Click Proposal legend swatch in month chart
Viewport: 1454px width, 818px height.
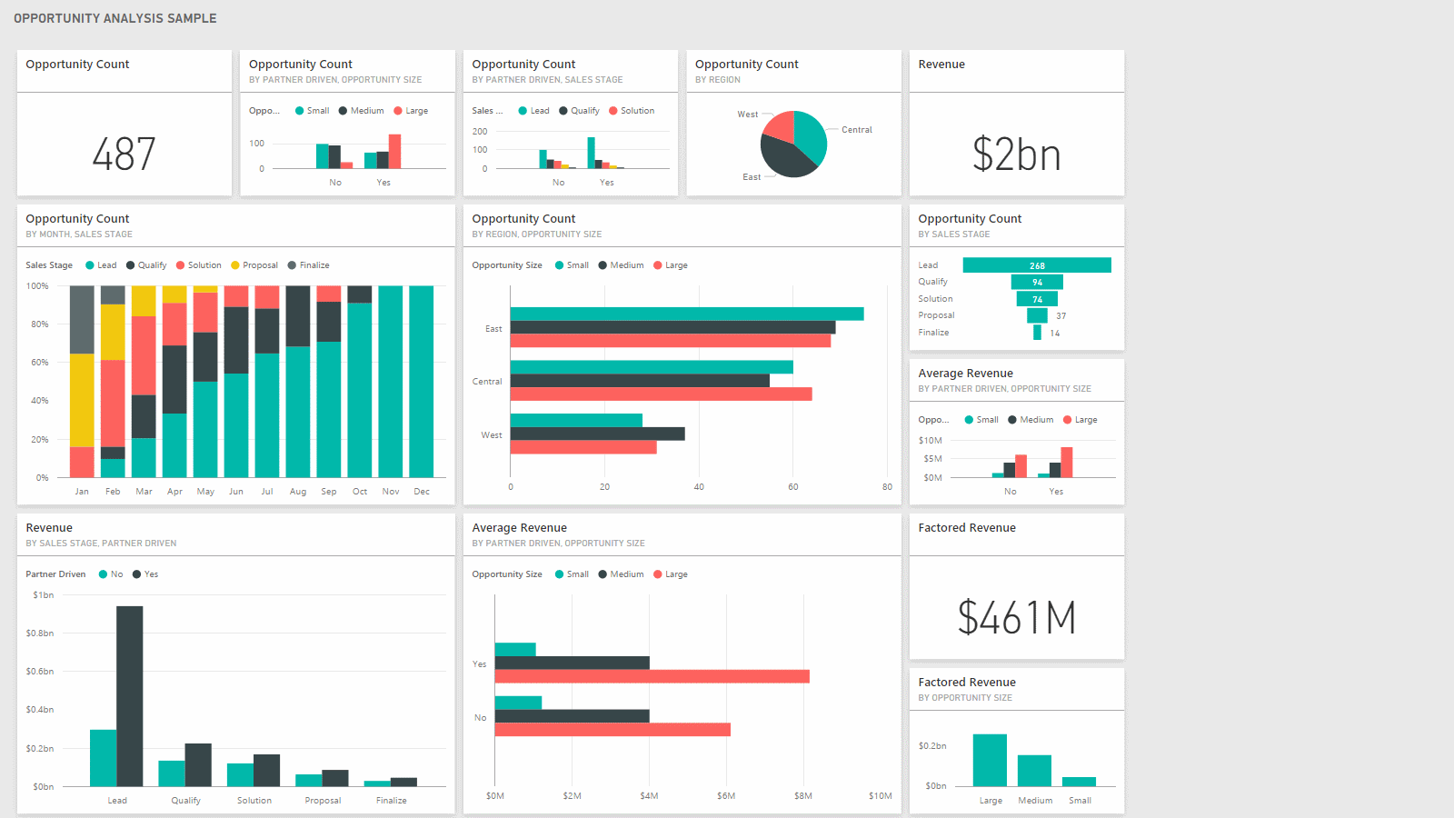tap(234, 265)
